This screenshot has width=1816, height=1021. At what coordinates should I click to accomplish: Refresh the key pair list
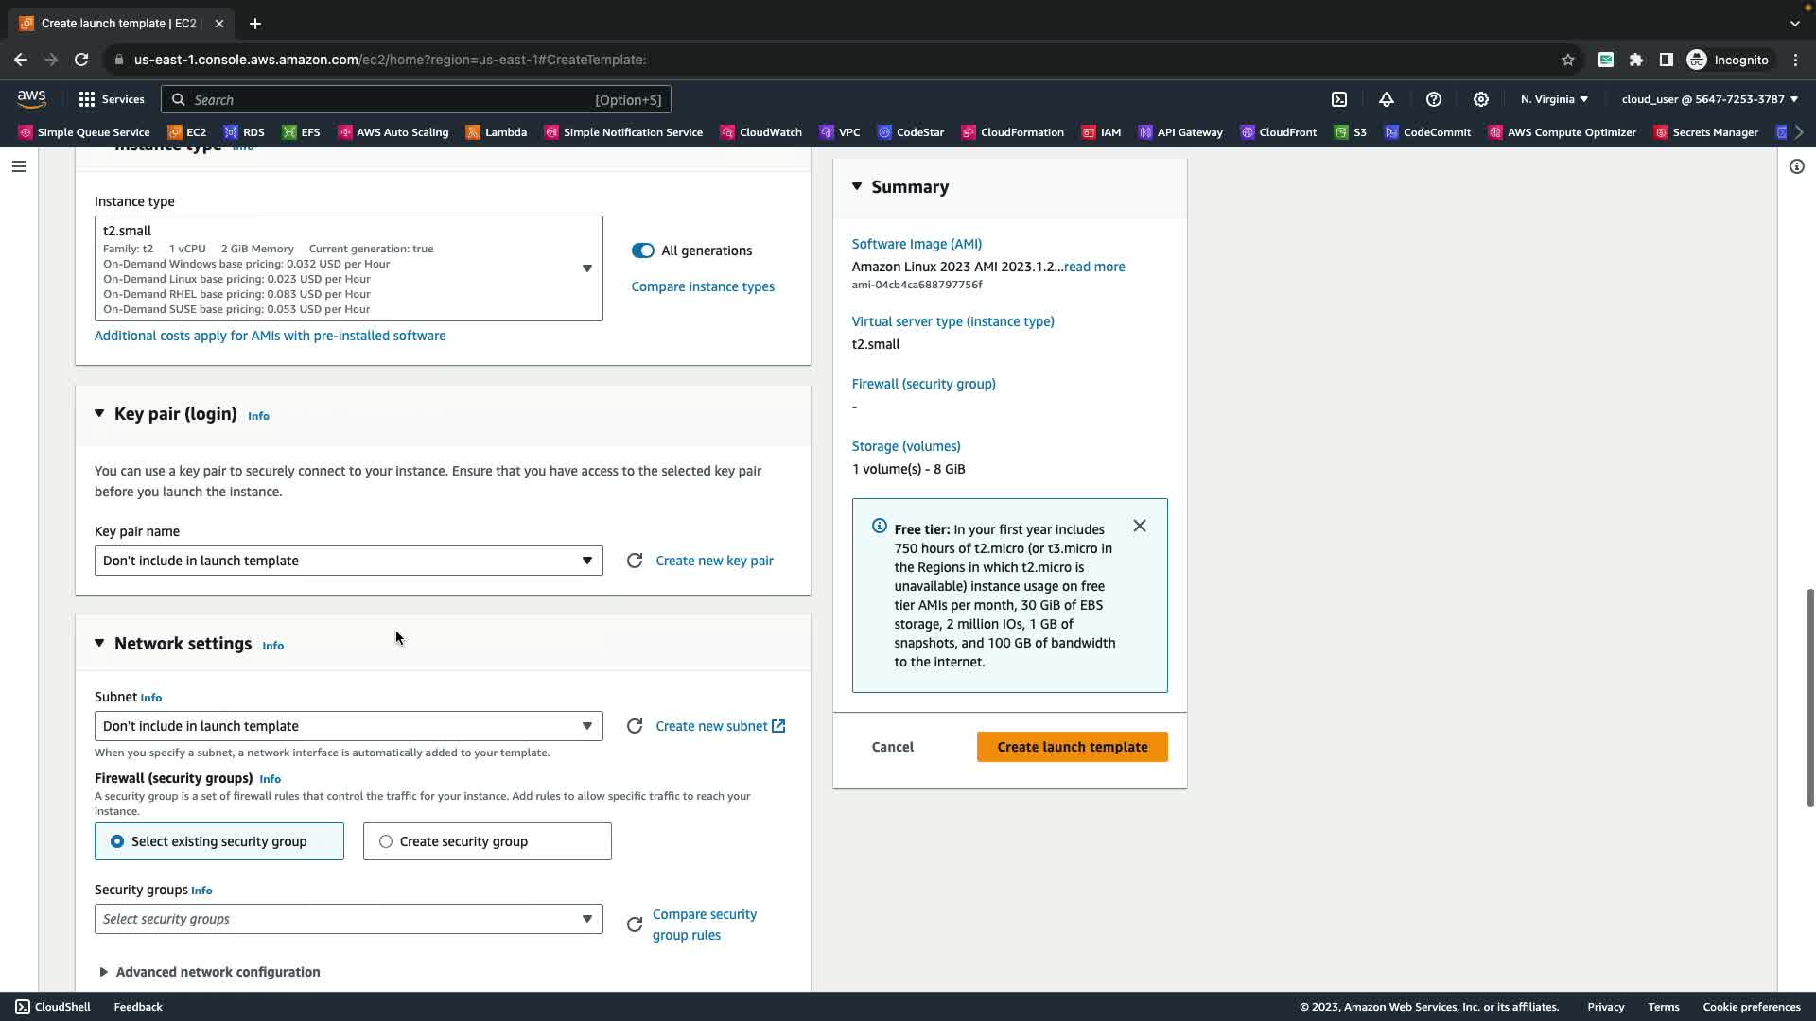(x=635, y=561)
